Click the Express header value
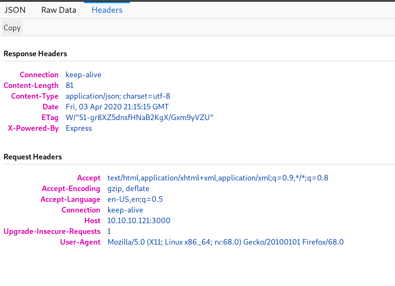The image size is (395, 286). (x=79, y=128)
